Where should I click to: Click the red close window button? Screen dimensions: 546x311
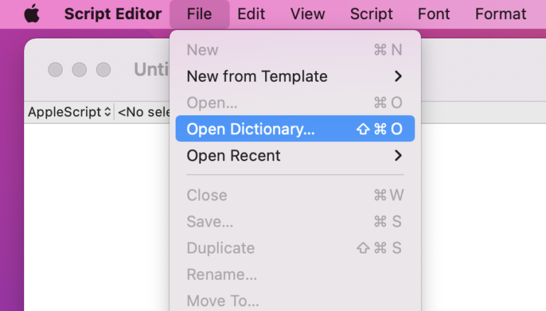point(55,70)
